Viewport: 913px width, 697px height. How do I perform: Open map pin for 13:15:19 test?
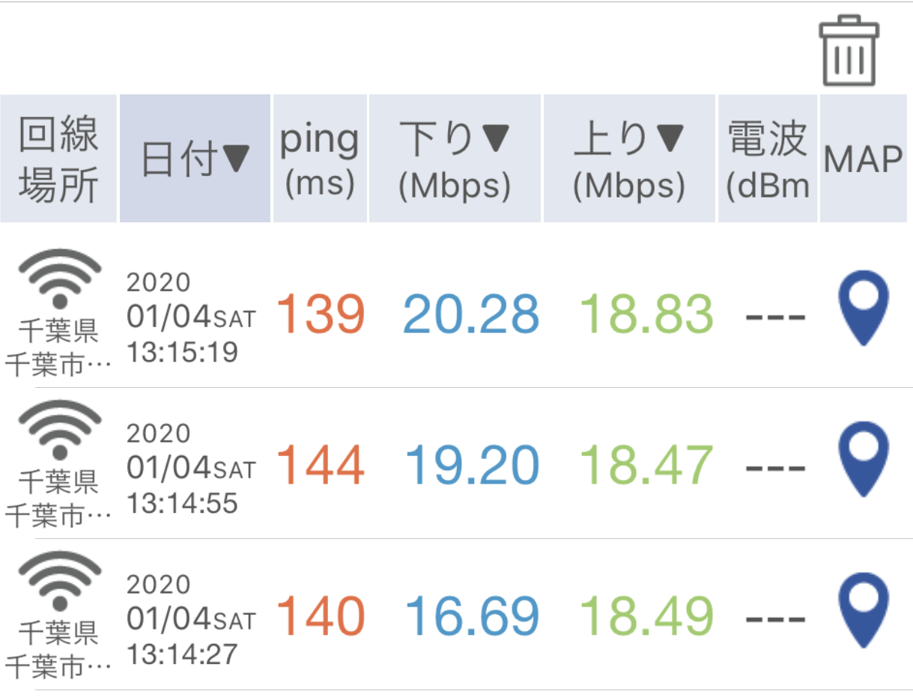[x=864, y=308]
